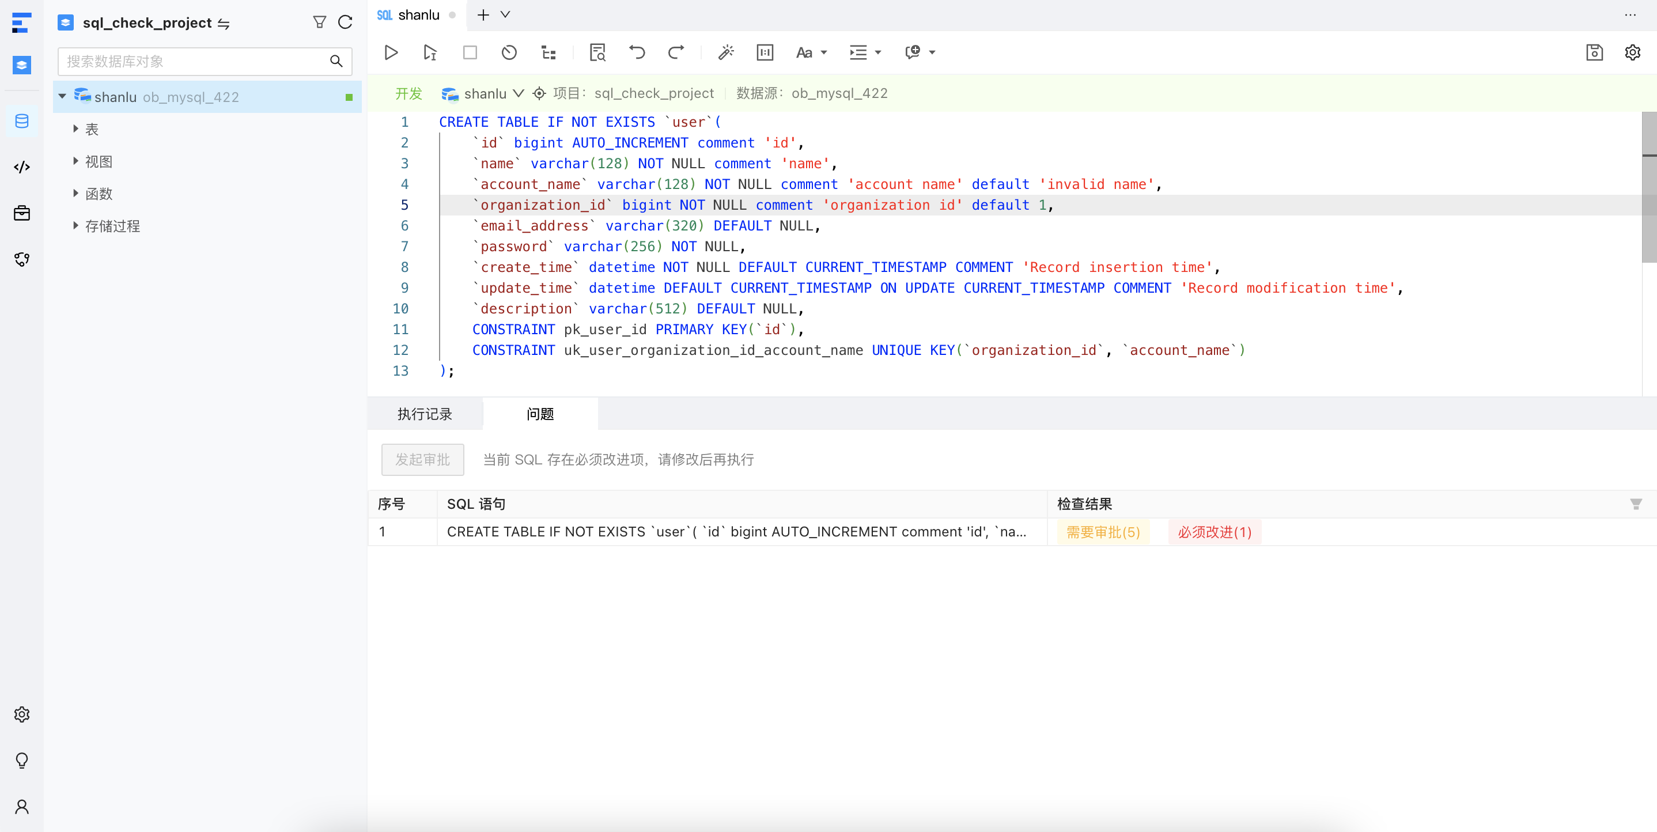Expand the 视图 tree node
Image resolution: width=1657 pixels, height=832 pixels.
coord(75,161)
